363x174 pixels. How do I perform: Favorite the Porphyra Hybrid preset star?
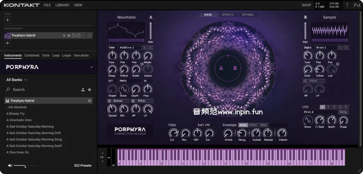pyautogui.click(x=90, y=101)
